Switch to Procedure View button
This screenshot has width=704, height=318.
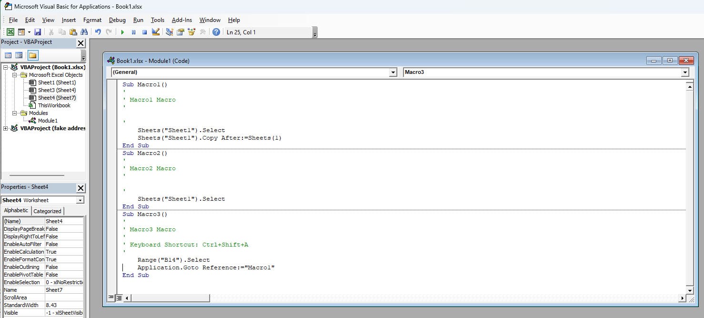pos(111,298)
